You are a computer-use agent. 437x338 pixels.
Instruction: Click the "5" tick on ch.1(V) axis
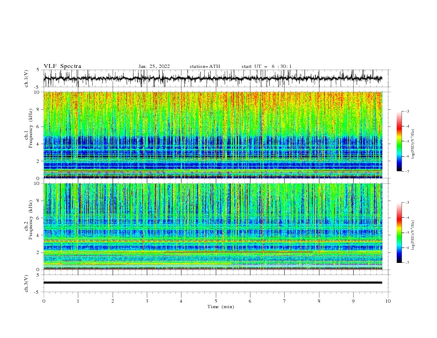pos(38,70)
